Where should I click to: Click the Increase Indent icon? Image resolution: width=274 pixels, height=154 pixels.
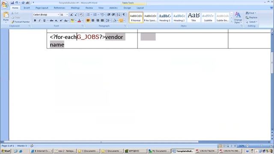pyautogui.click(x=113, y=15)
